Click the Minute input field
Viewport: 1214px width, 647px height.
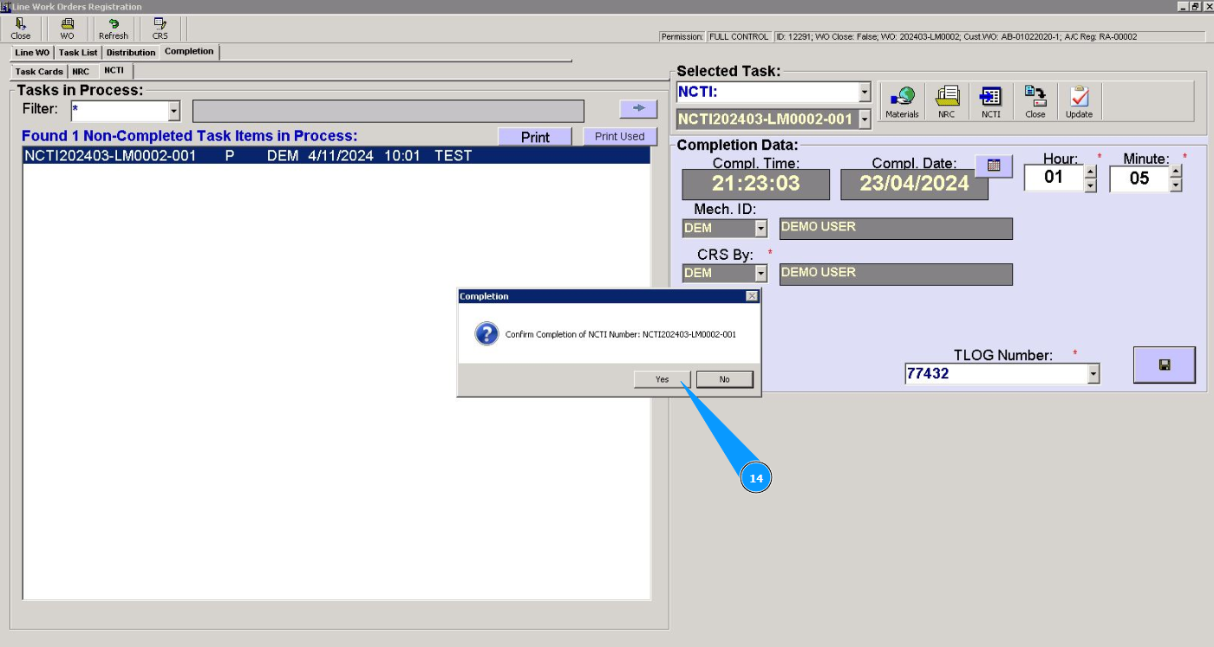pos(1139,178)
